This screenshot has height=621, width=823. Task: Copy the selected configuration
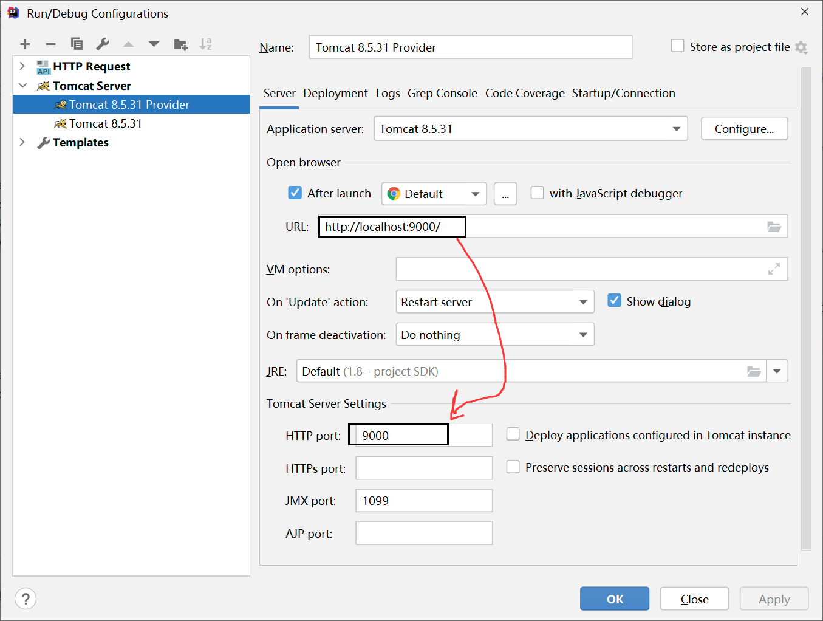[77, 44]
